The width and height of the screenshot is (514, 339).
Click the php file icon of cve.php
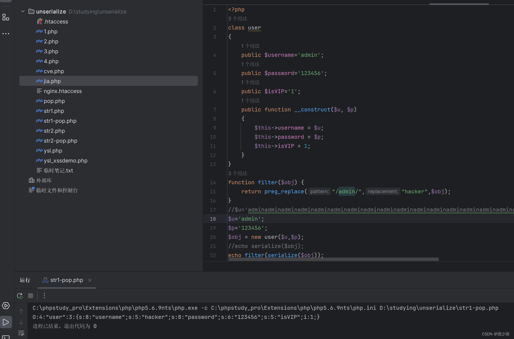tap(39, 71)
